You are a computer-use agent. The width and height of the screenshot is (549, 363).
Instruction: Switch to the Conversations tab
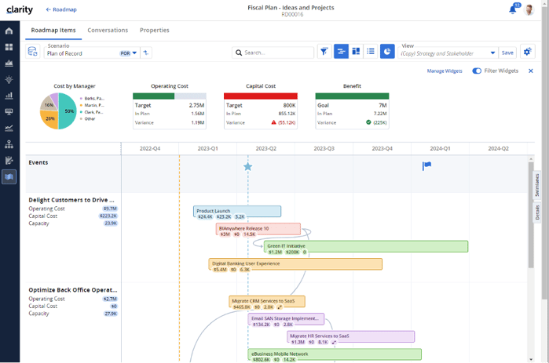pos(108,30)
